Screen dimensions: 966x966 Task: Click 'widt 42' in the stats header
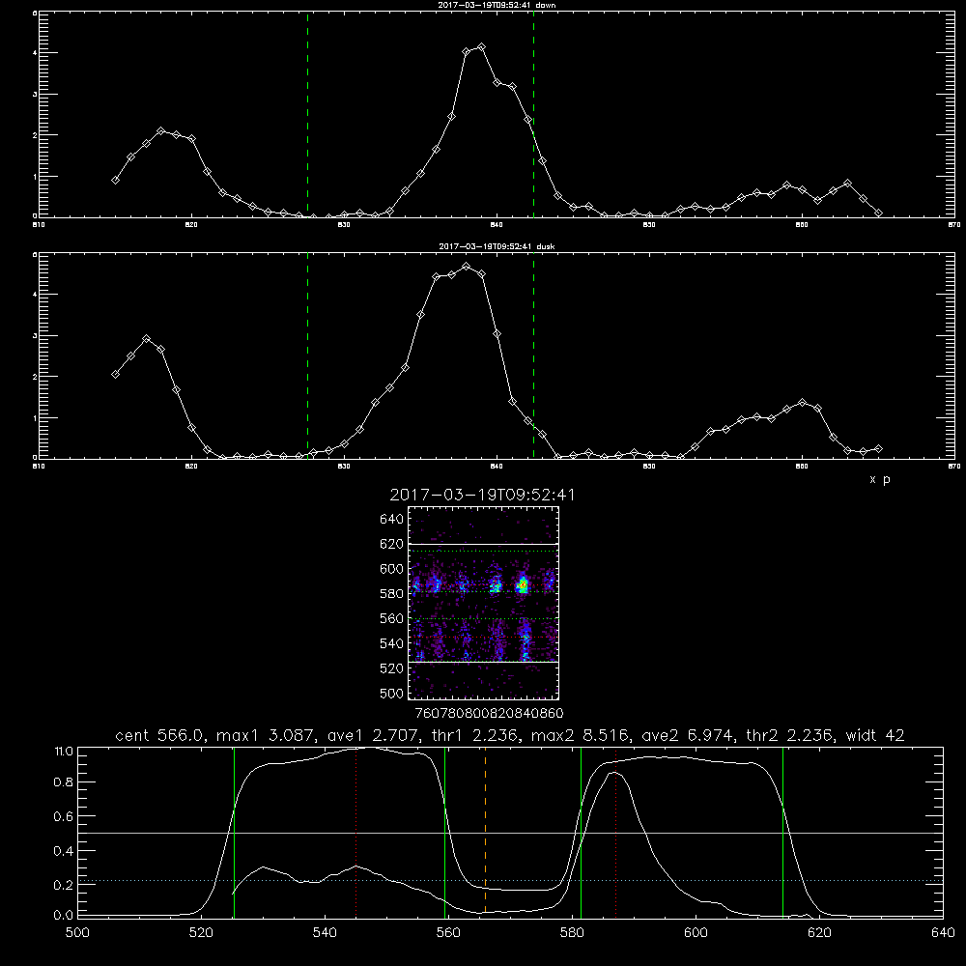[x=875, y=735]
